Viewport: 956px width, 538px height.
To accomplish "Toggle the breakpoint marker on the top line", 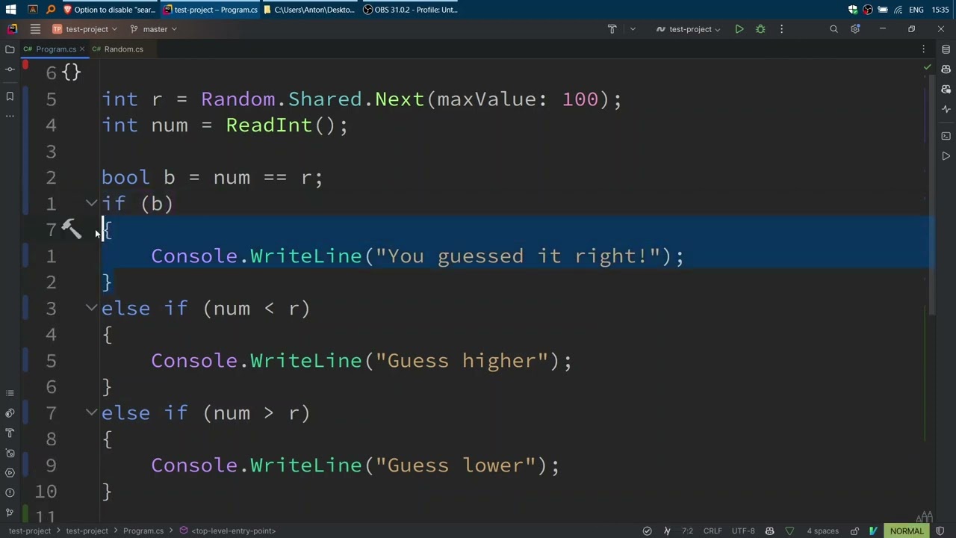I will pyautogui.click(x=25, y=66).
